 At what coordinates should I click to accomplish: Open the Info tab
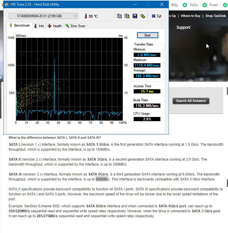[39, 26]
